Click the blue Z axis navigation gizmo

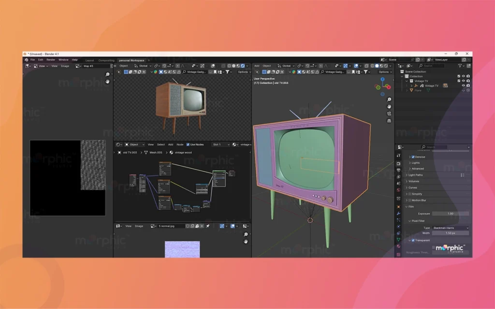click(382, 79)
